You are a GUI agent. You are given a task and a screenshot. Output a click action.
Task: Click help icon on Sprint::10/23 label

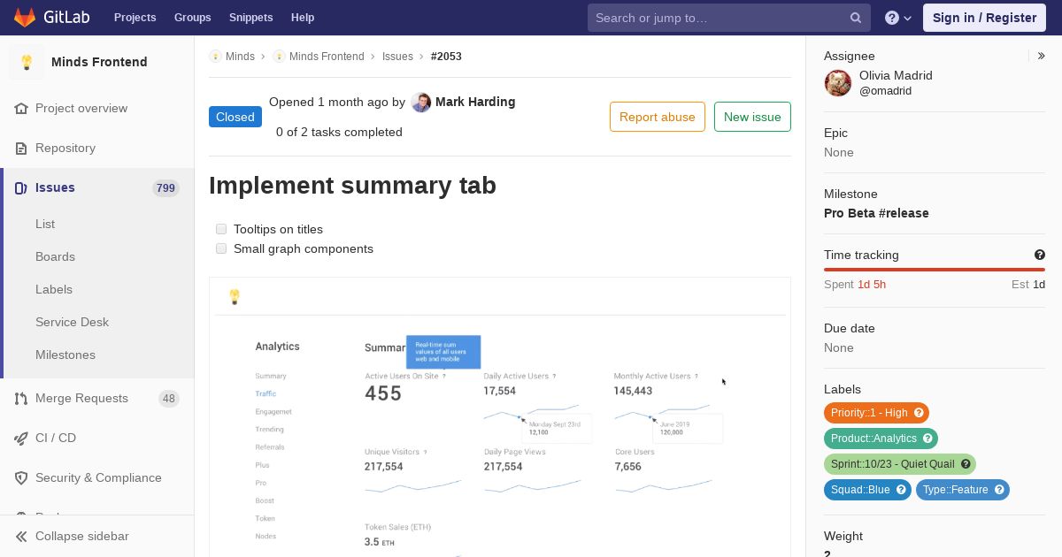(x=966, y=464)
